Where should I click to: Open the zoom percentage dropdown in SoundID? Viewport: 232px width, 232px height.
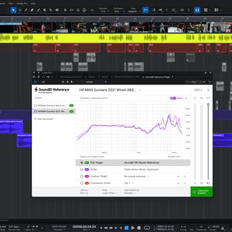click(x=198, y=90)
